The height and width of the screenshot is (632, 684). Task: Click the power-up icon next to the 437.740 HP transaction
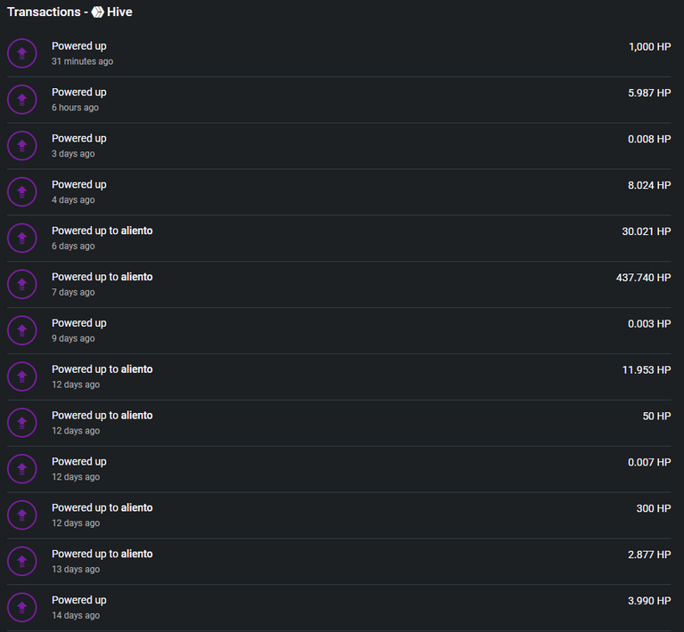21,285
